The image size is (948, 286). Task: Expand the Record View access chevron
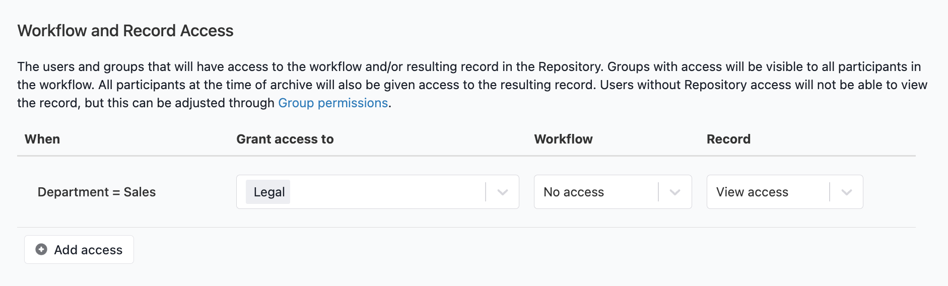pyautogui.click(x=847, y=192)
